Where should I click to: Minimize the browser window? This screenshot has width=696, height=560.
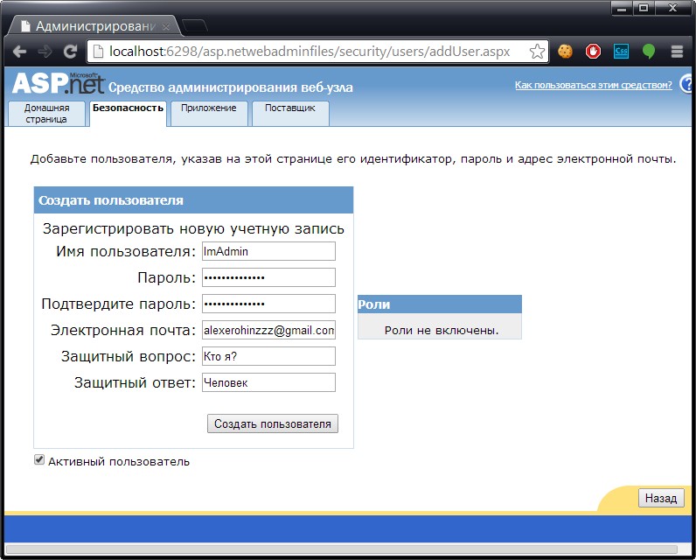pyautogui.click(x=622, y=9)
